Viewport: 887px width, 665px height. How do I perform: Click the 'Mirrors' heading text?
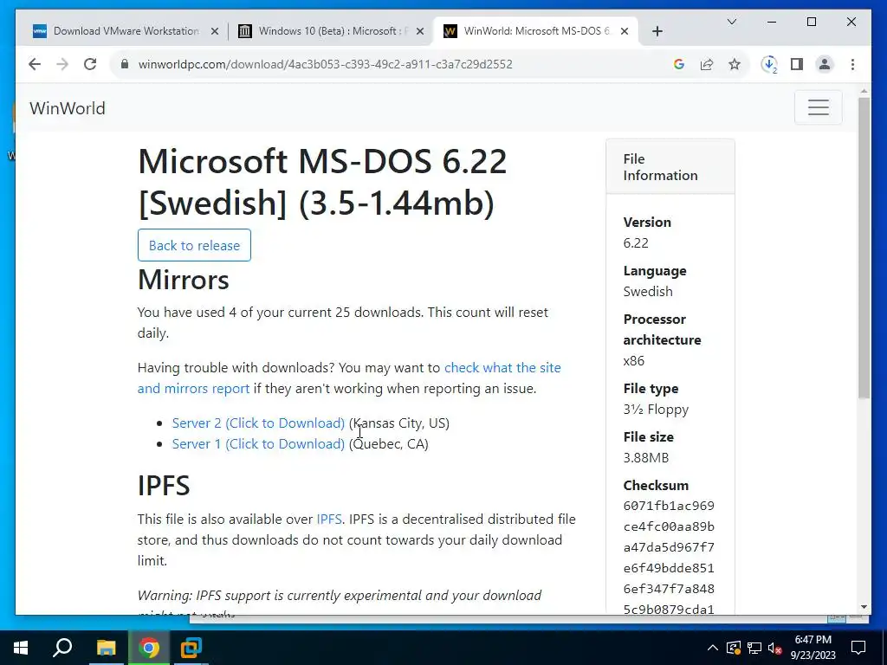click(184, 280)
